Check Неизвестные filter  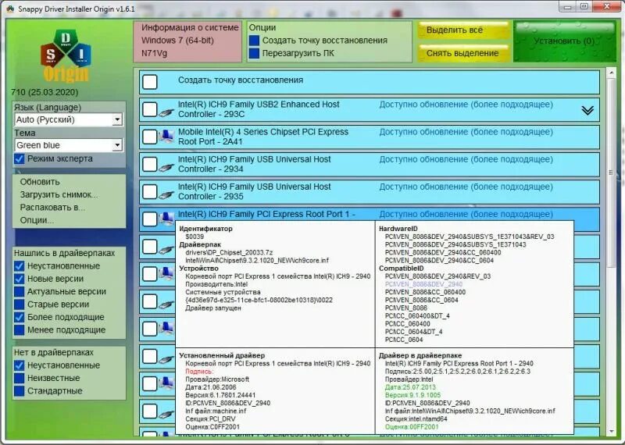pyautogui.click(x=19, y=378)
